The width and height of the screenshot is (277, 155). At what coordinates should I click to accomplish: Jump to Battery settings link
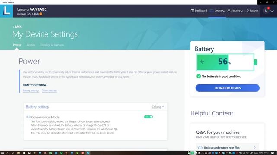coord(31,90)
